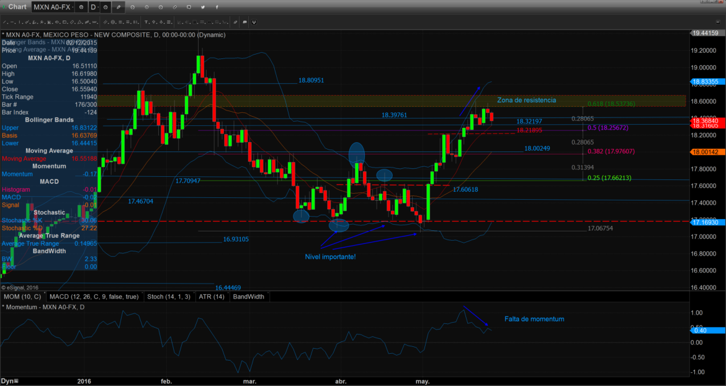This screenshot has height=386, width=726.
Task: Toggle the drawing toolbar pencil icon
Action: click(119, 7)
